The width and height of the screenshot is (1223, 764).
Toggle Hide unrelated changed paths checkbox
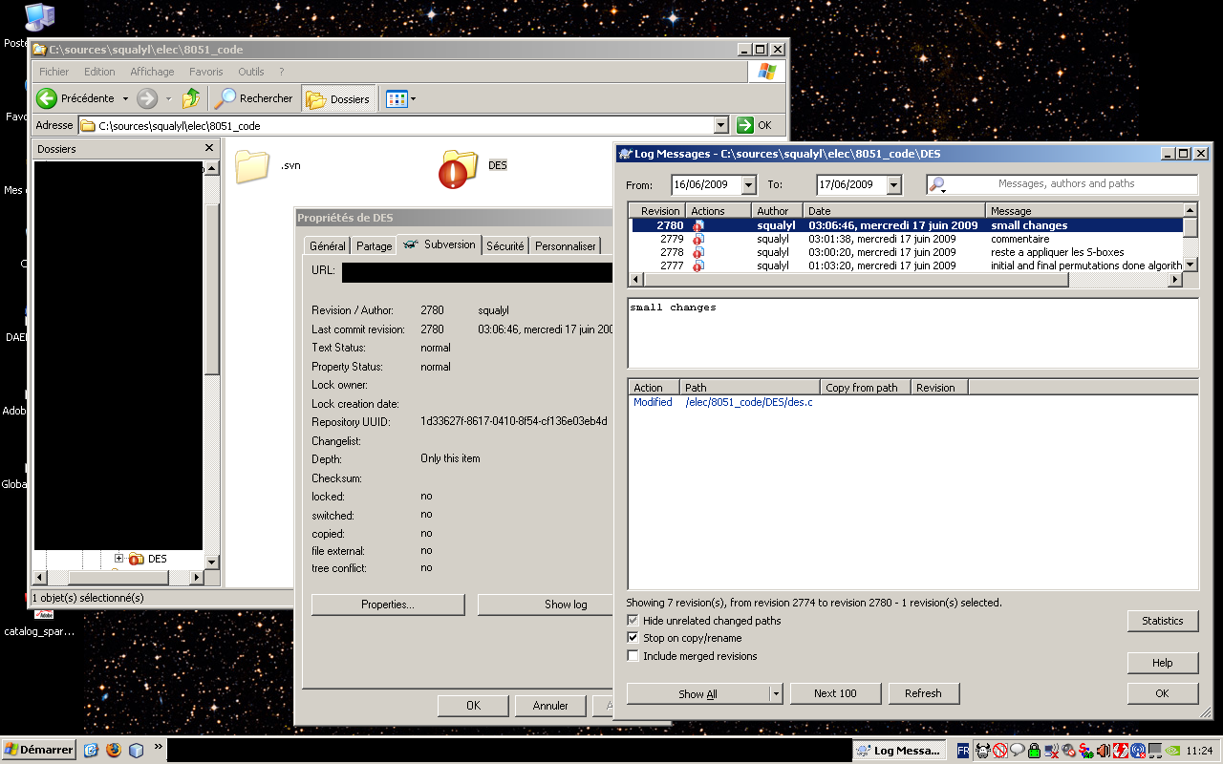[x=633, y=621]
